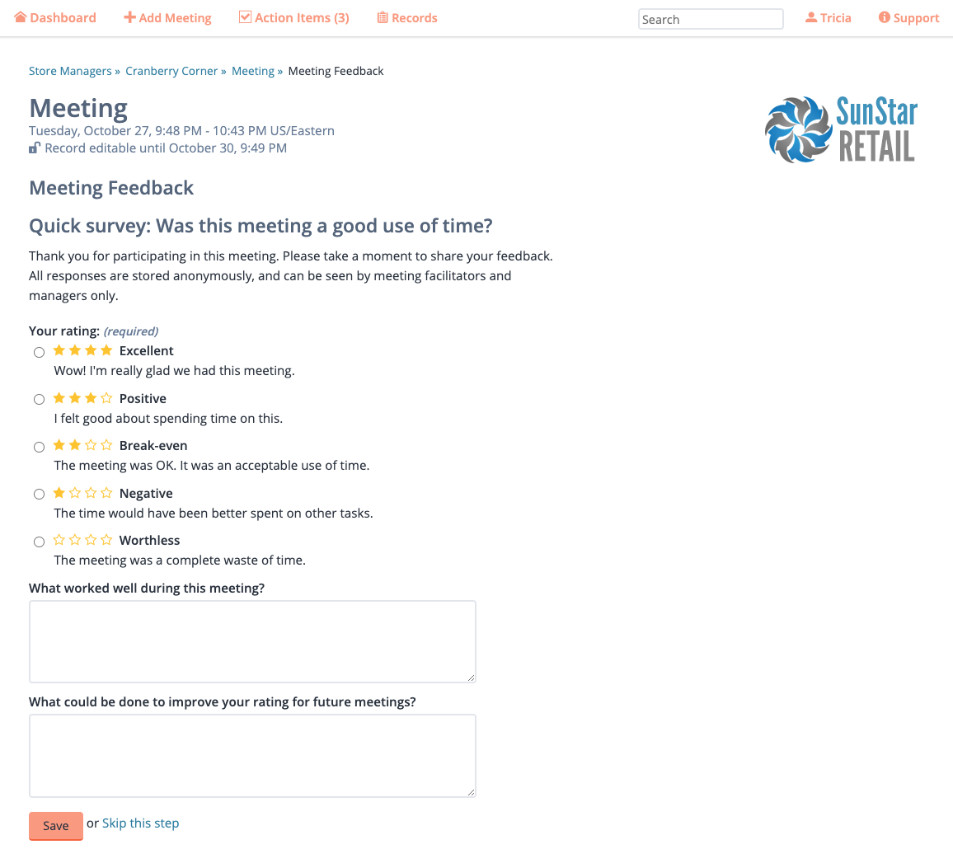Viewport: 953px width, 863px height.
Task: Click the 'What worked well' text area
Action: 252,642
